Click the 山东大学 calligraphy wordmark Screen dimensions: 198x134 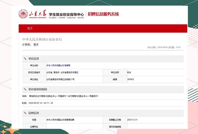pos(37,13)
